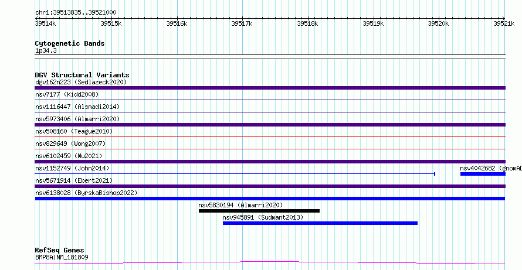
Task: Click the DGV Structural Variants track title
Action: (x=82, y=75)
